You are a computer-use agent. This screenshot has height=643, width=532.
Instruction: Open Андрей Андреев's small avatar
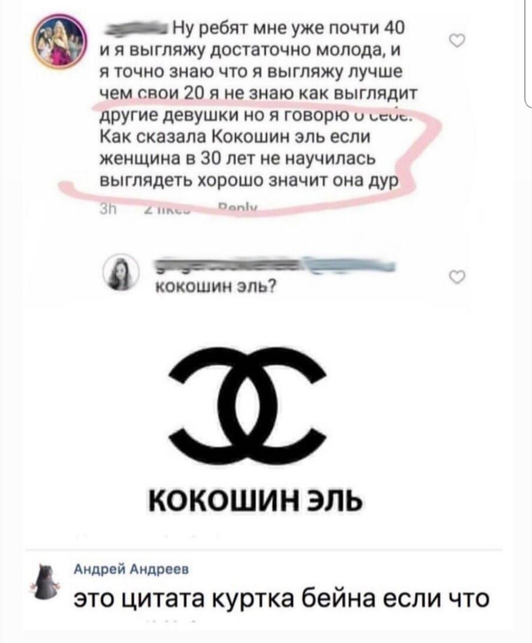[x=50, y=579]
